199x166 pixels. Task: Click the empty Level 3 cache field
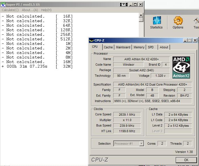(178, 131)
